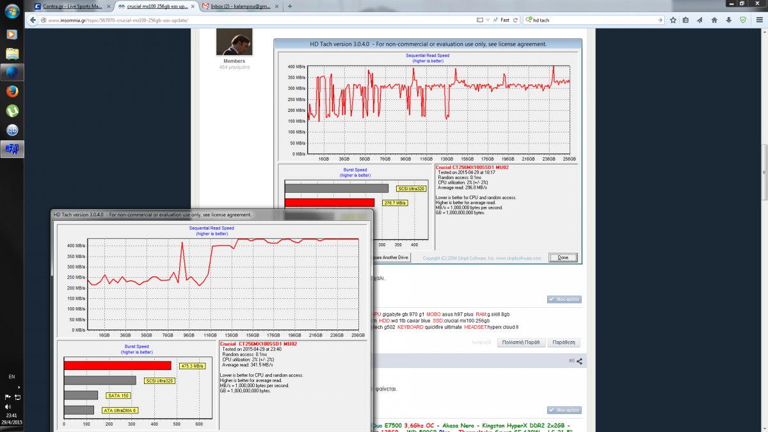This screenshot has height=432, width=768.
Task: Click 'Average read: 296.0 MB/s' in forum image
Action: click(x=462, y=188)
